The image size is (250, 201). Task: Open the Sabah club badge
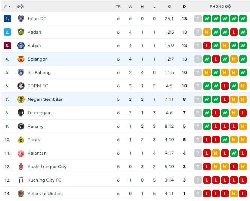[21, 46]
